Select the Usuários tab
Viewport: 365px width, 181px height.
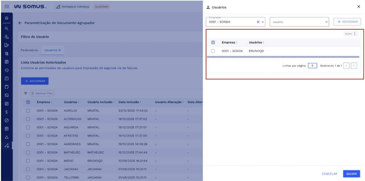(x=52, y=50)
